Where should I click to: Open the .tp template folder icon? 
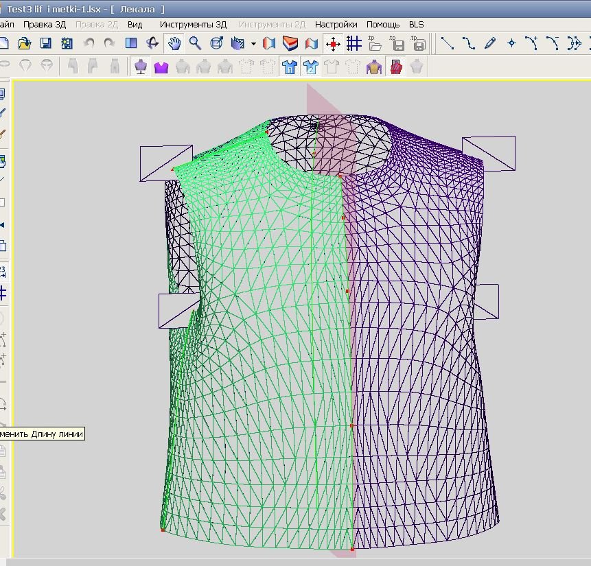coord(375,44)
